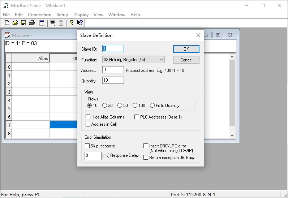The image size is (288, 198).
Task: Select 100 rows radio button
Action: coord(135,106)
